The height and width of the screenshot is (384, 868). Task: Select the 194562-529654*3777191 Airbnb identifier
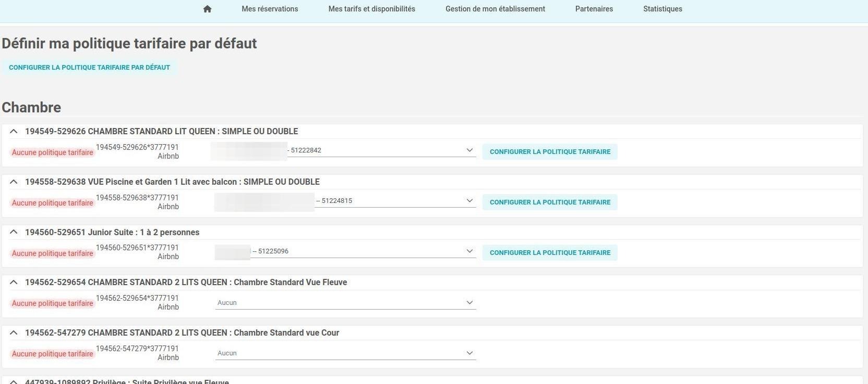pos(138,302)
